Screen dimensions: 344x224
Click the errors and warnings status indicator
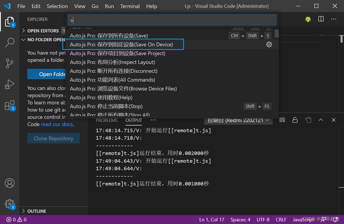click(16, 220)
